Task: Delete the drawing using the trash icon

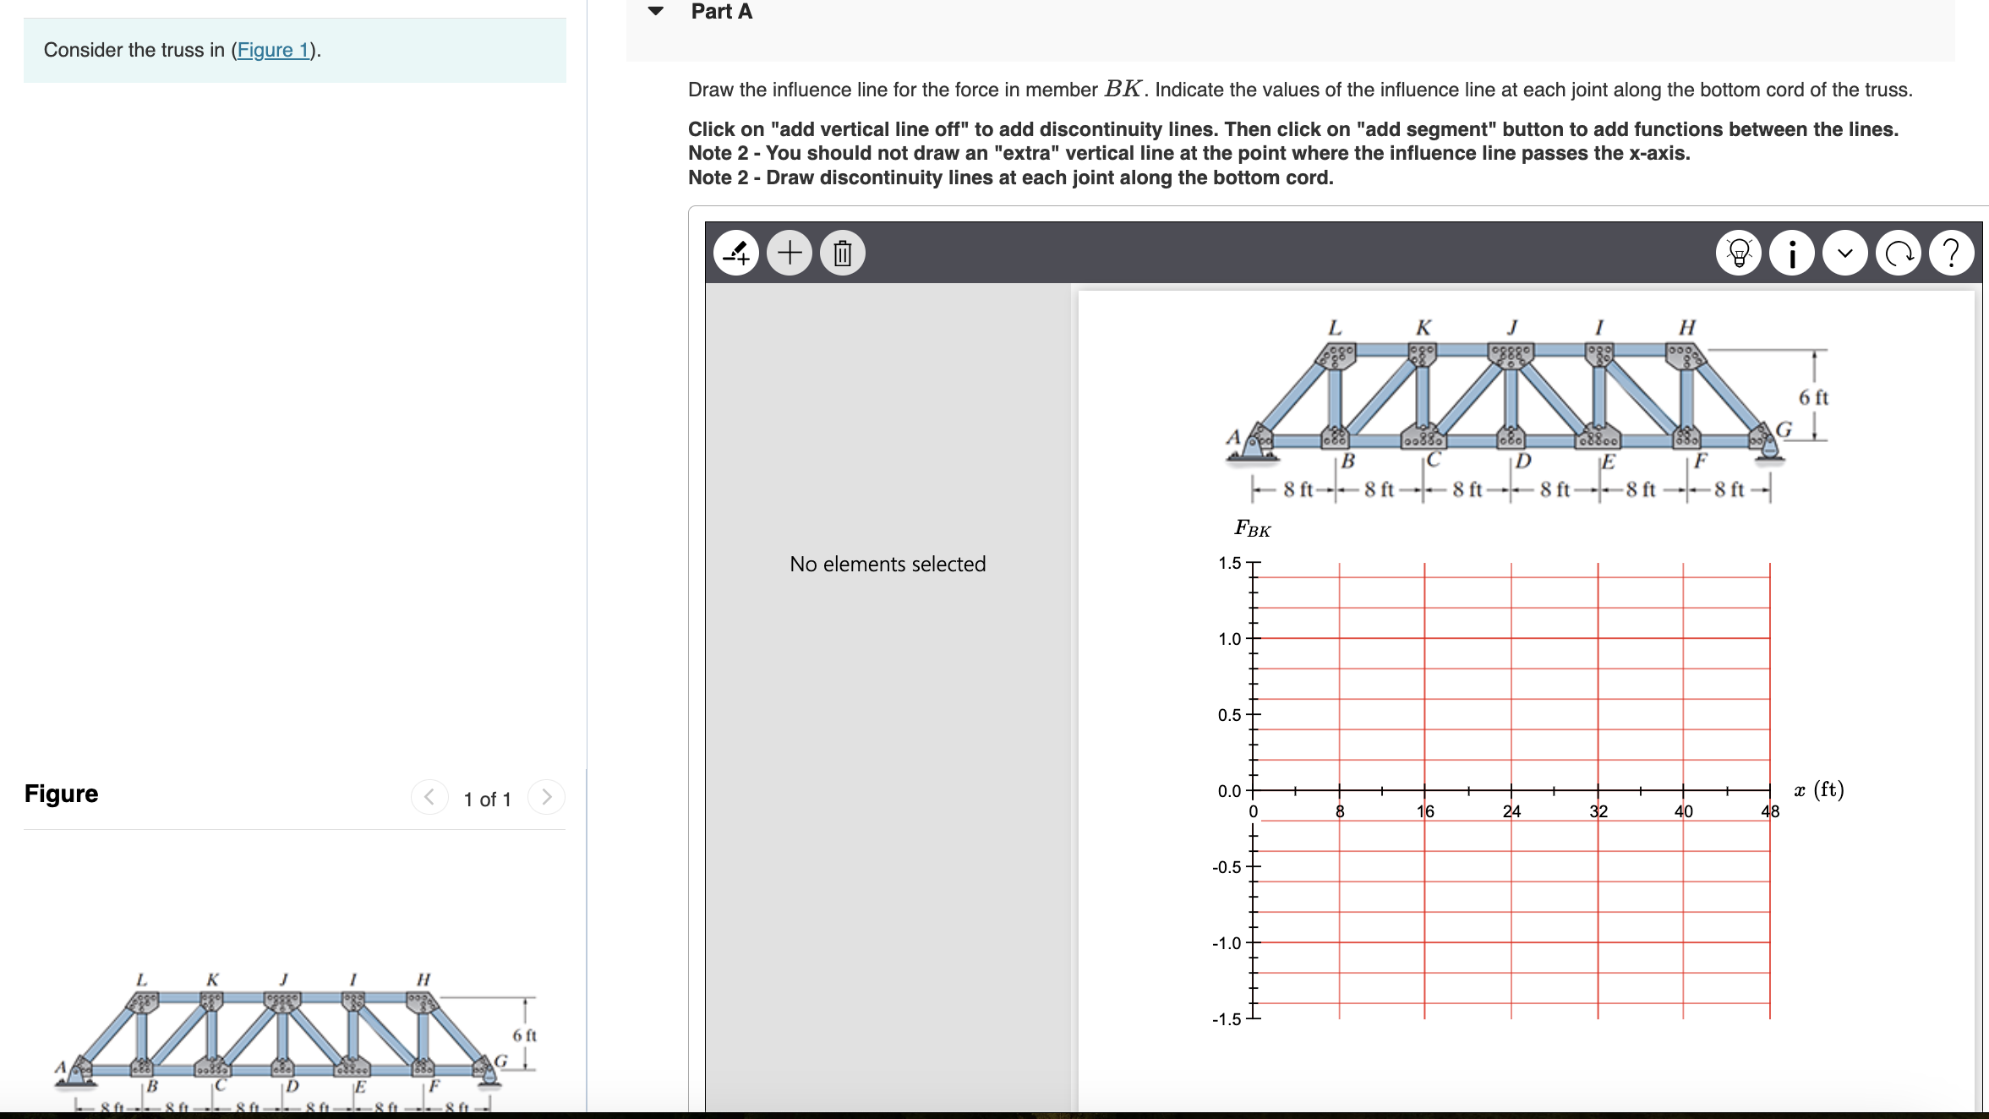Action: pyautogui.click(x=842, y=253)
